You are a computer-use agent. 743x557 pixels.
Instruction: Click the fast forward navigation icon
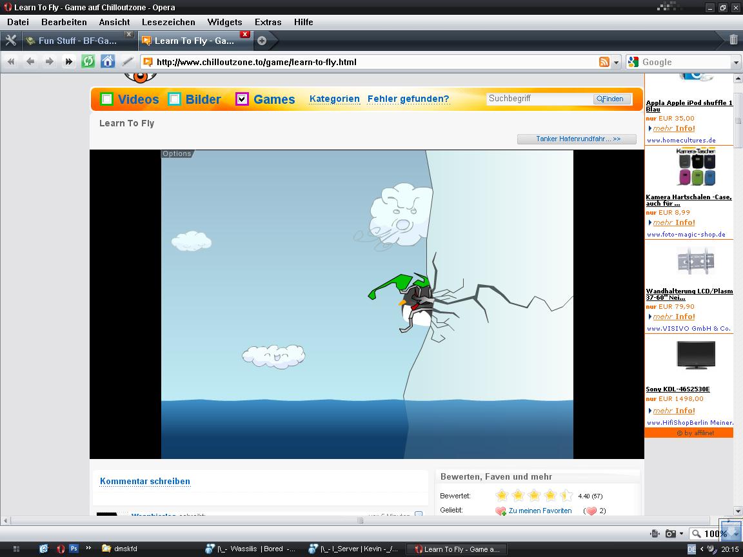68,61
